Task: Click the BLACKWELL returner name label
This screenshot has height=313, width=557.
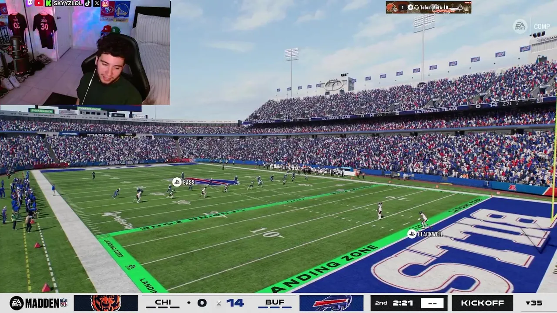Action: coord(430,234)
